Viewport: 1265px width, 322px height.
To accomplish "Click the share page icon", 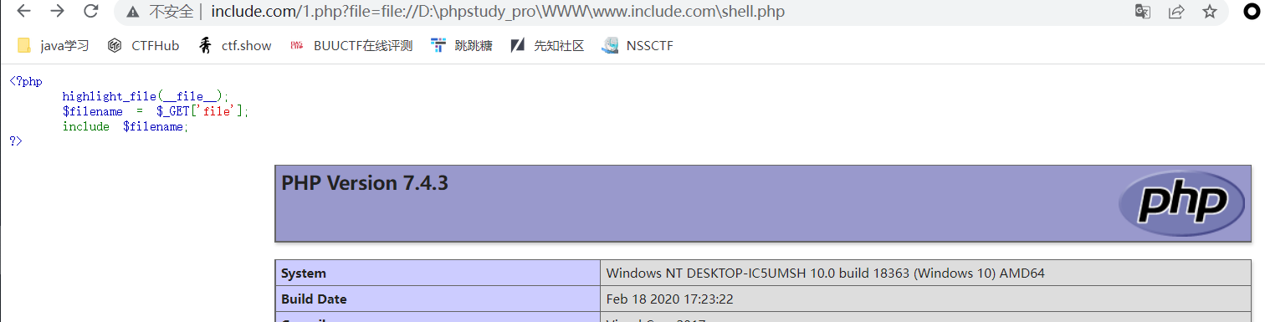I will [x=1176, y=12].
